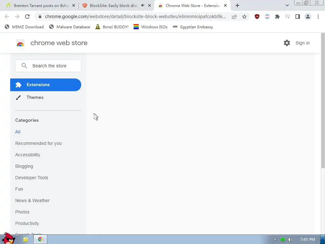Open MEMZ Download bookmark
Screen dimensions: 325x244
coord(24,27)
